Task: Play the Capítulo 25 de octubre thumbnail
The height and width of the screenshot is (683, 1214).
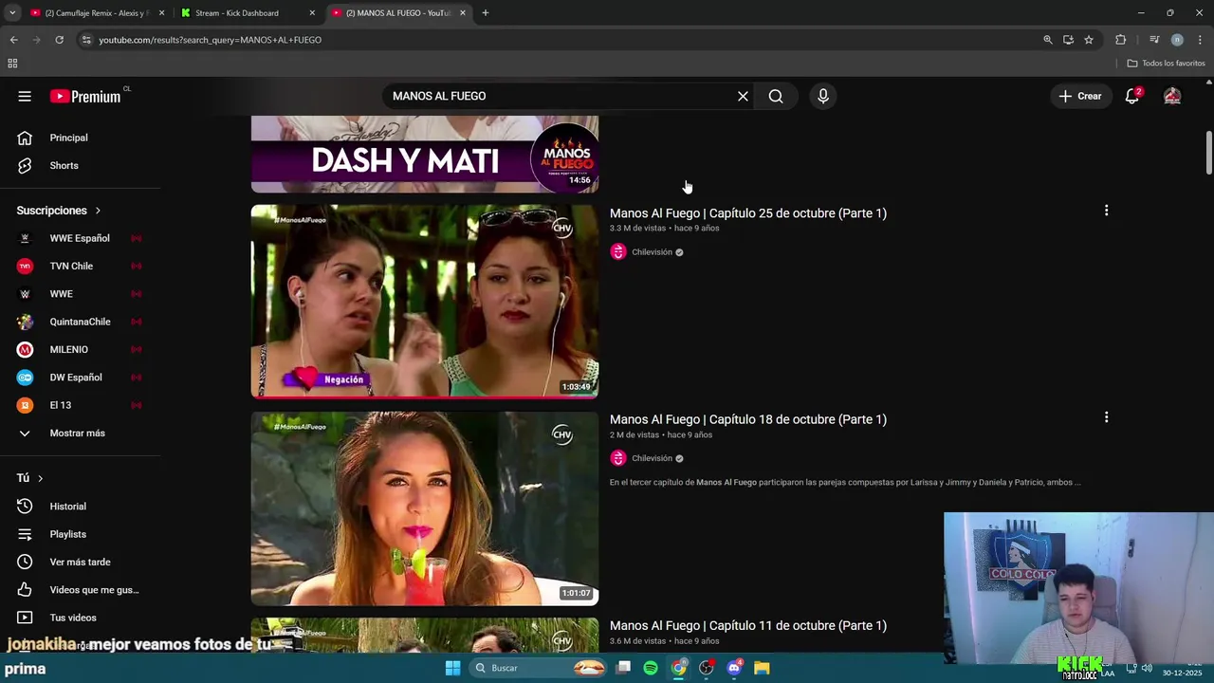Action: pos(425,302)
